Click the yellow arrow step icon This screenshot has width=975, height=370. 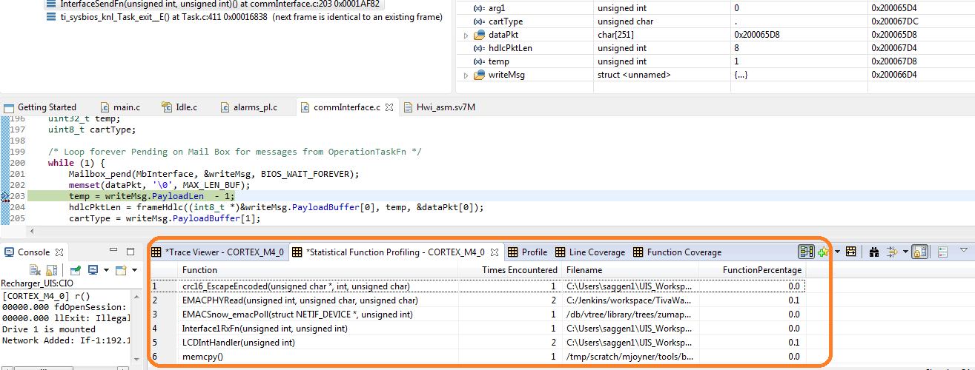892,252
